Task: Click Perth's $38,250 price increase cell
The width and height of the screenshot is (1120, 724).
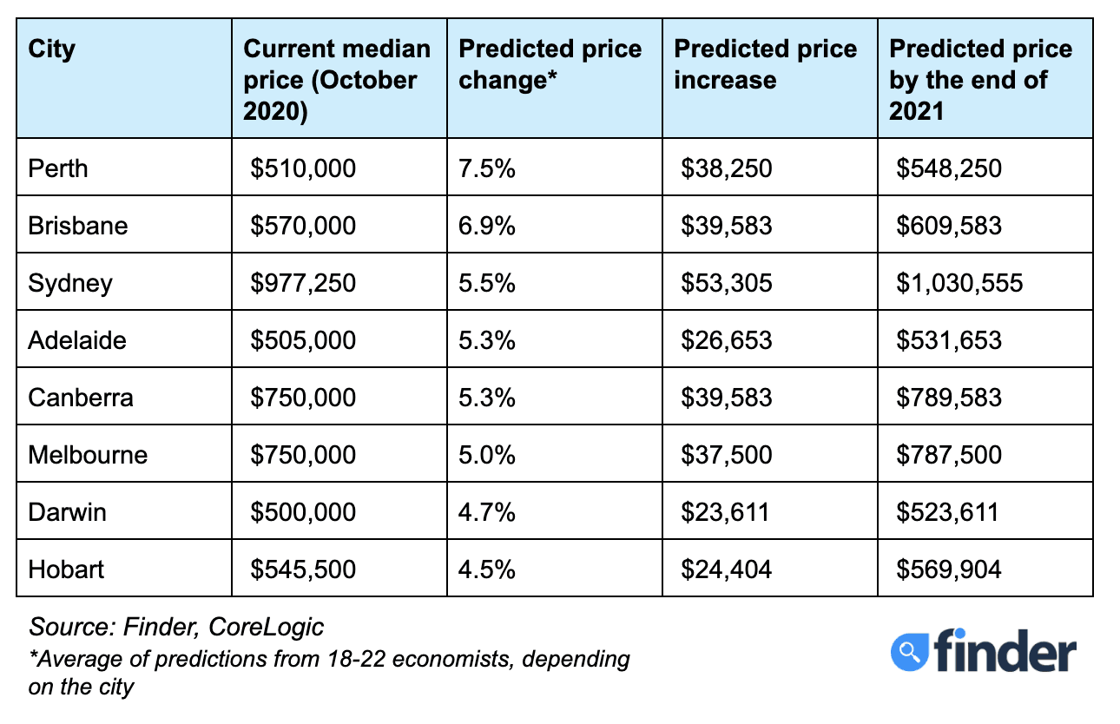Action: (x=726, y=168)
